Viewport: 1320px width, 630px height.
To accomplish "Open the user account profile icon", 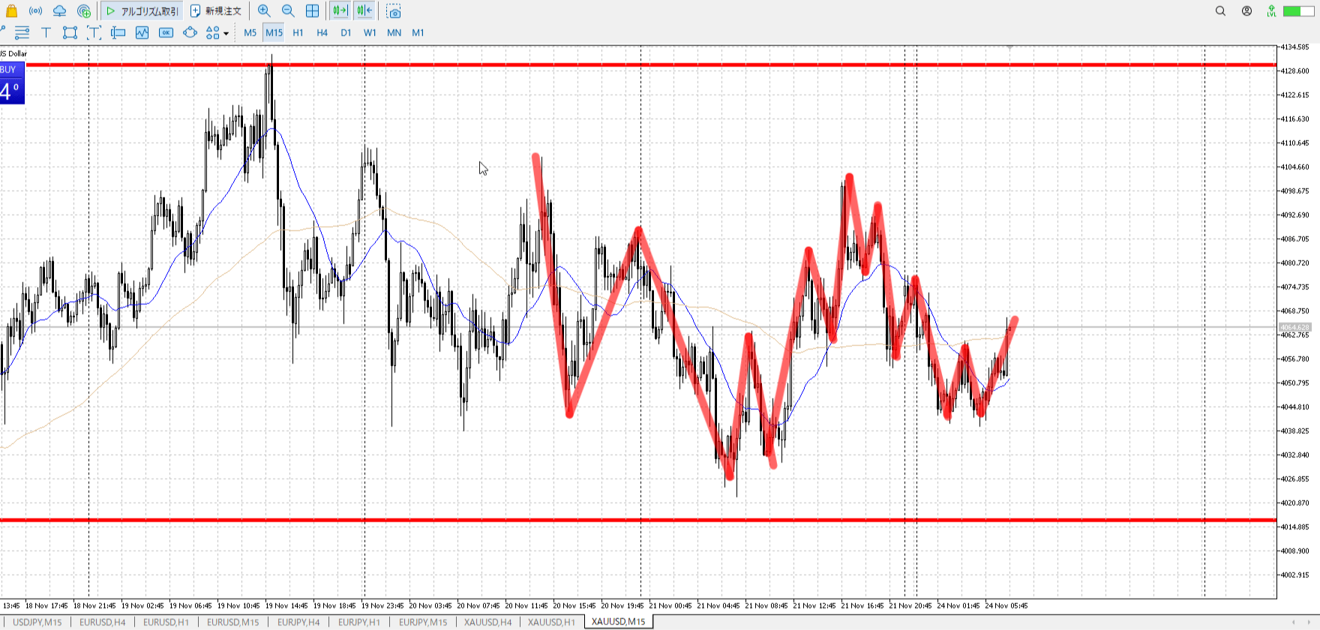I will 1246,11.
